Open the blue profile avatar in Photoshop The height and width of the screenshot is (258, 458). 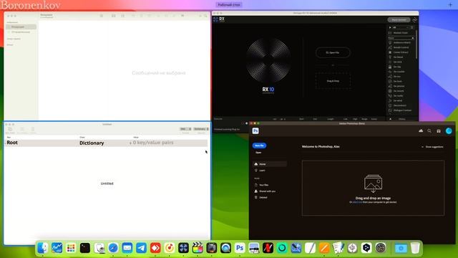coord(449,130)
